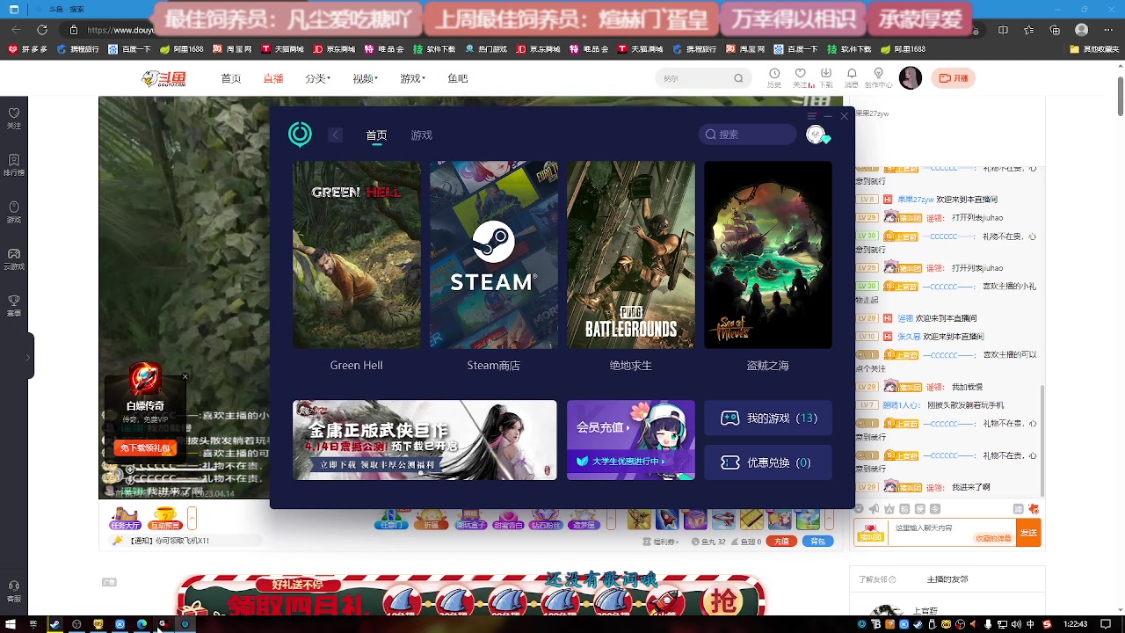Expand the 分类 nav dropdown
The image size is (1125, 633).
point(317,78)
